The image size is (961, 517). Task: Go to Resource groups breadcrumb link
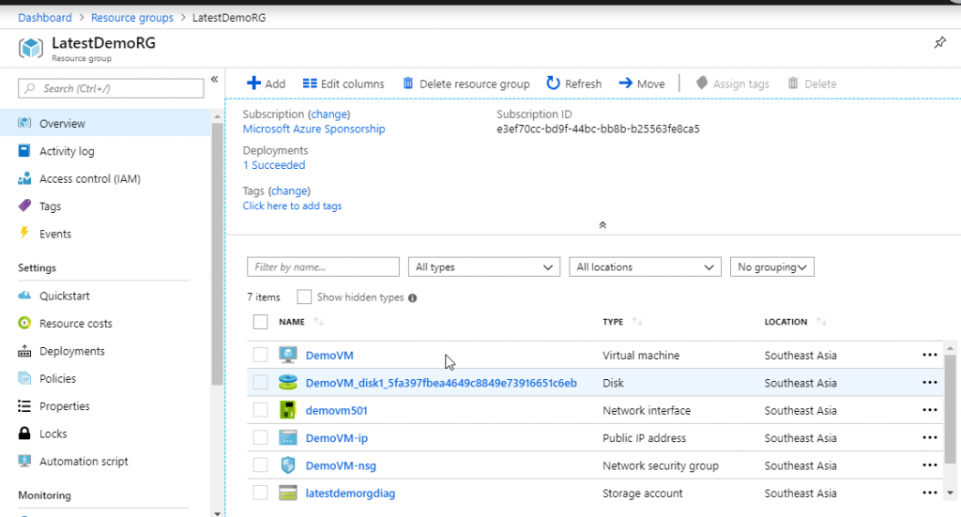[x=132, y=17]
